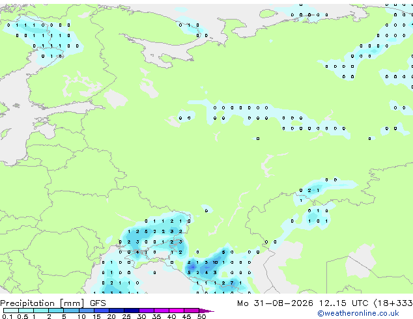Click the above-50 arrow tip of legend
Image resolution: width=413 pixels, height=319 pixels.
point(206,311)
